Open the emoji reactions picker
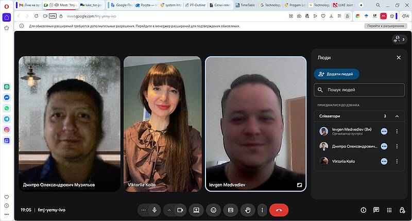412x221 pixels. 213,210
